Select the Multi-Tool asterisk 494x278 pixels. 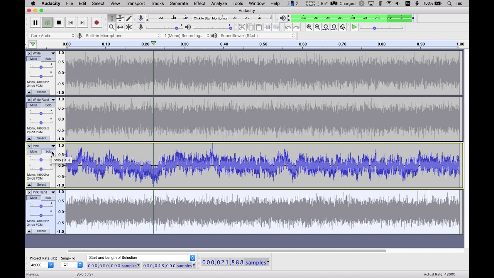point(129,27)
